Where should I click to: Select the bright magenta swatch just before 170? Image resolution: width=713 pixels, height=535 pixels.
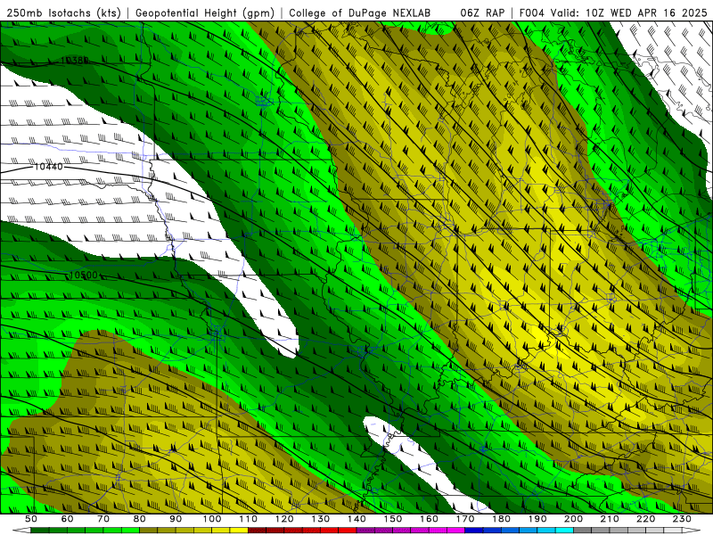[456, 530]
